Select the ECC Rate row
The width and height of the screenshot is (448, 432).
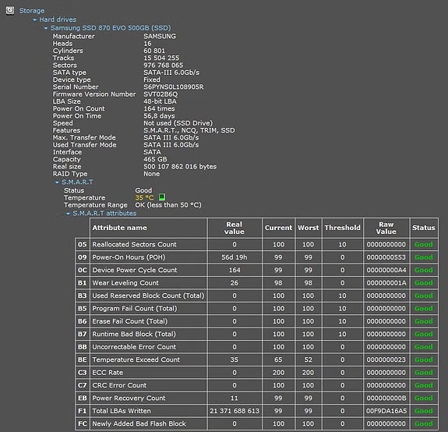pyautogui.click(x=256, y=373)
